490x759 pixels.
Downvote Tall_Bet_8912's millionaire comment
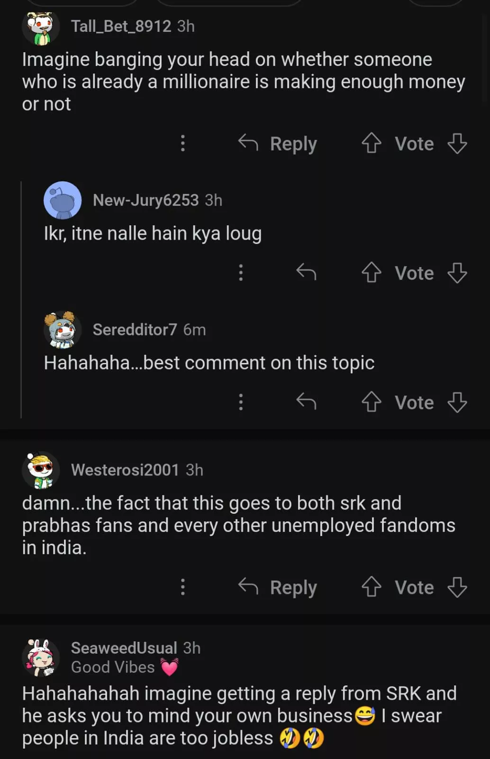[x=457, y=143]
